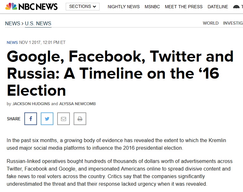Open the Investigations section tab

pyautogui.click(x=233, y=23)
